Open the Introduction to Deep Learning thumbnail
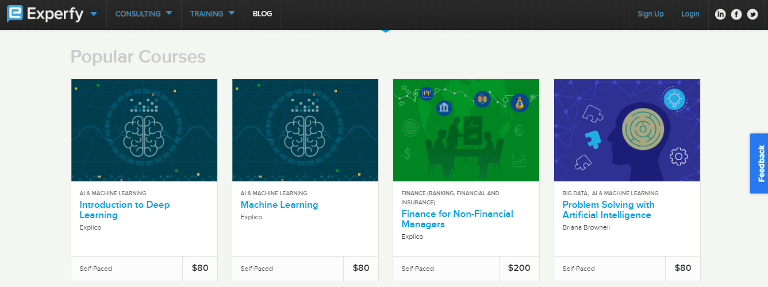Screen dimensions: 768x287 coord(144,130)
